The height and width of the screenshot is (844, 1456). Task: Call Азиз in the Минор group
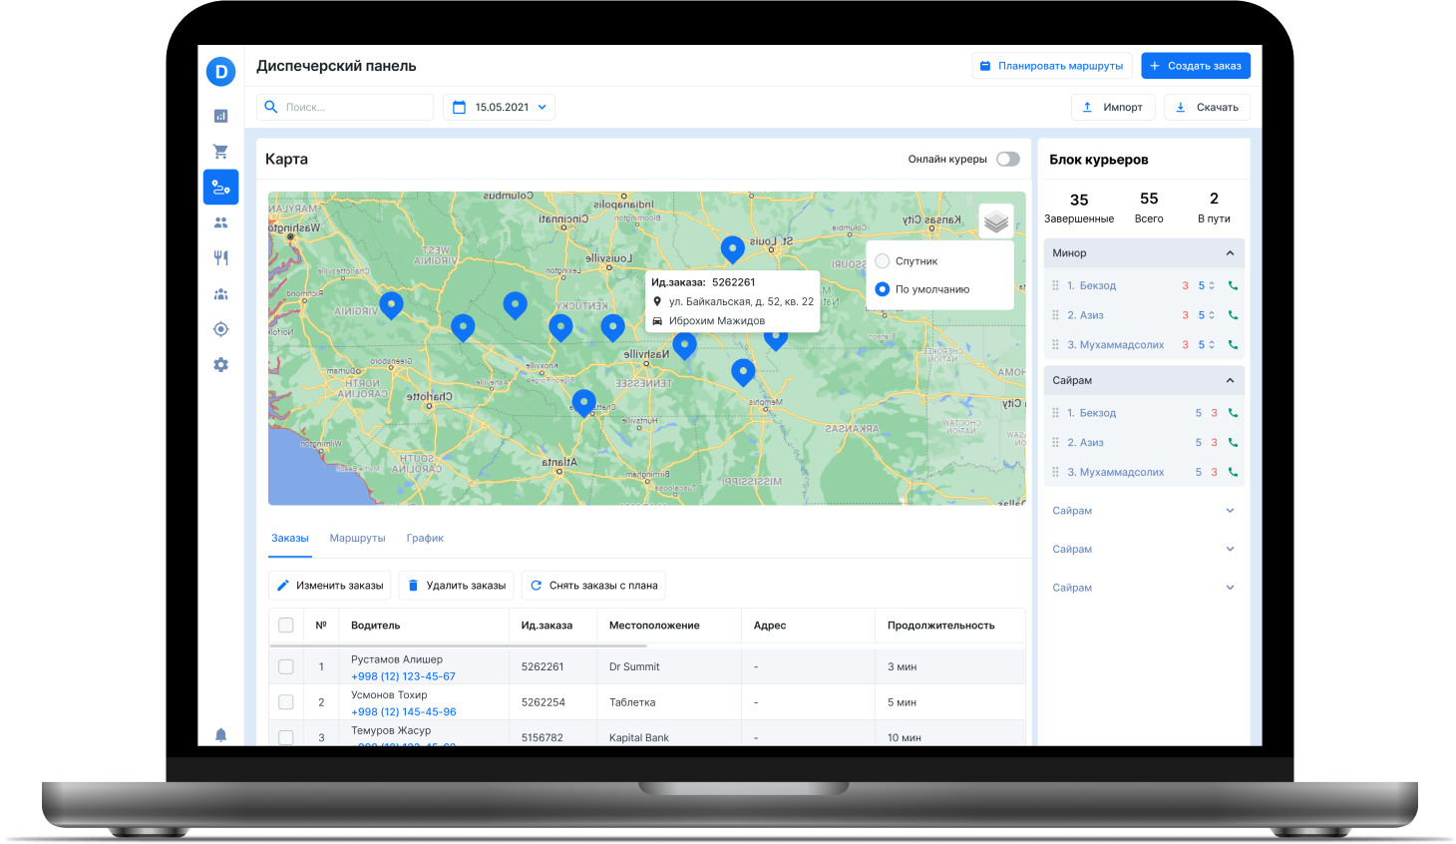(1233, 315)
